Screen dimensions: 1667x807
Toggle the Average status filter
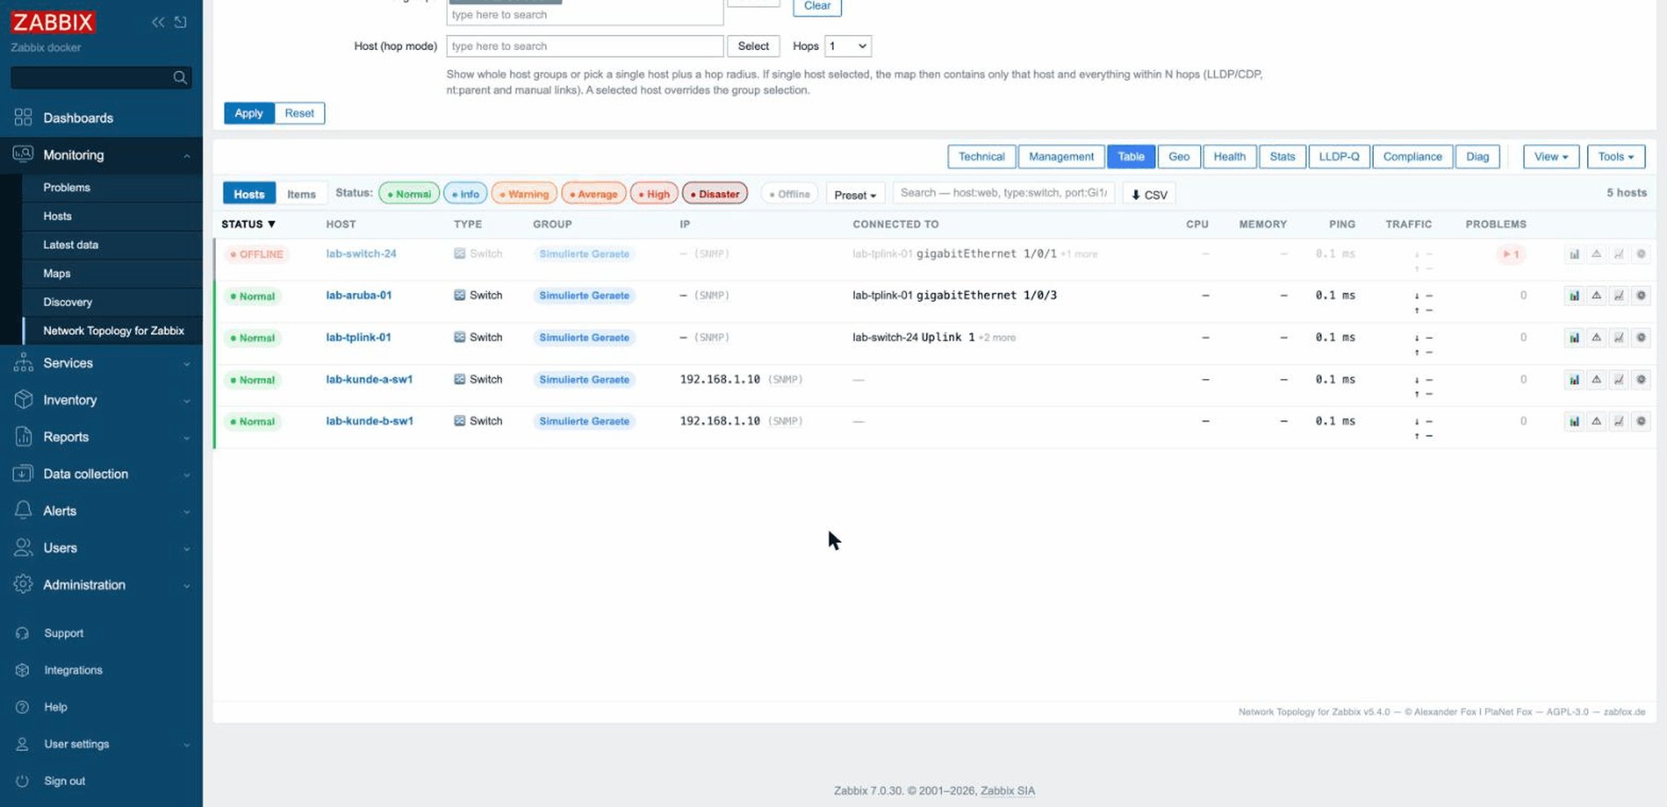(x=593, y=194)
